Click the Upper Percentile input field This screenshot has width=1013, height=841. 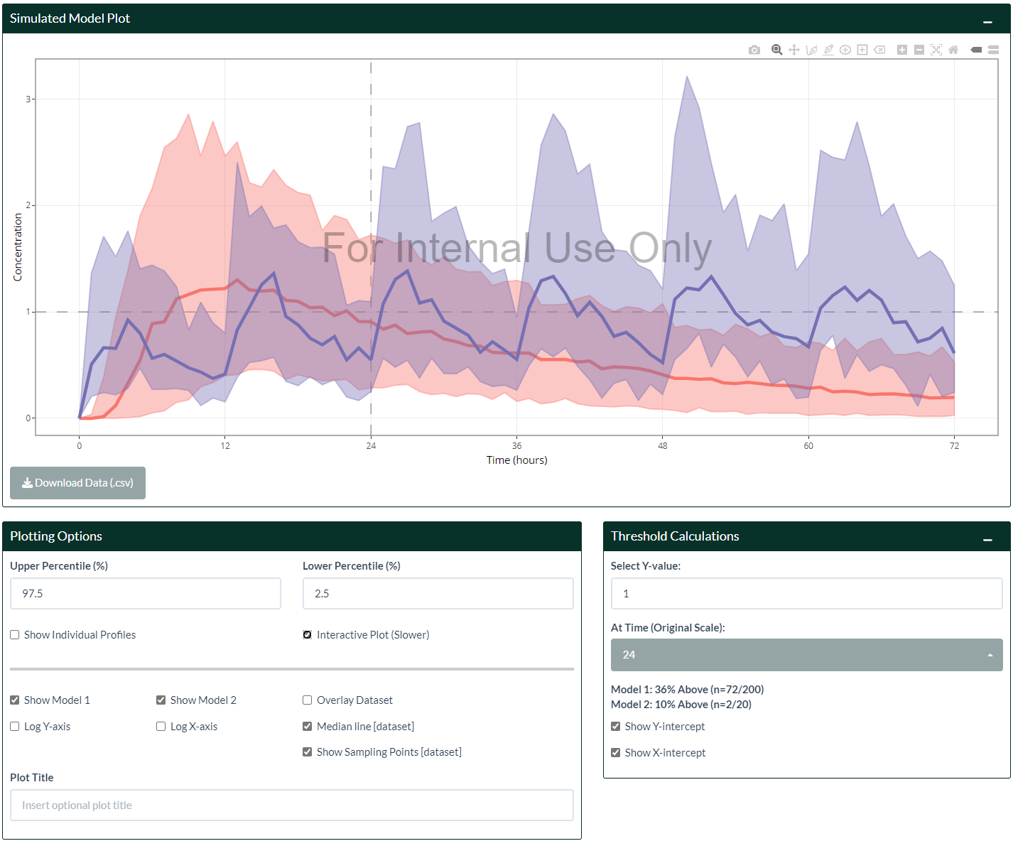point(146,594)
